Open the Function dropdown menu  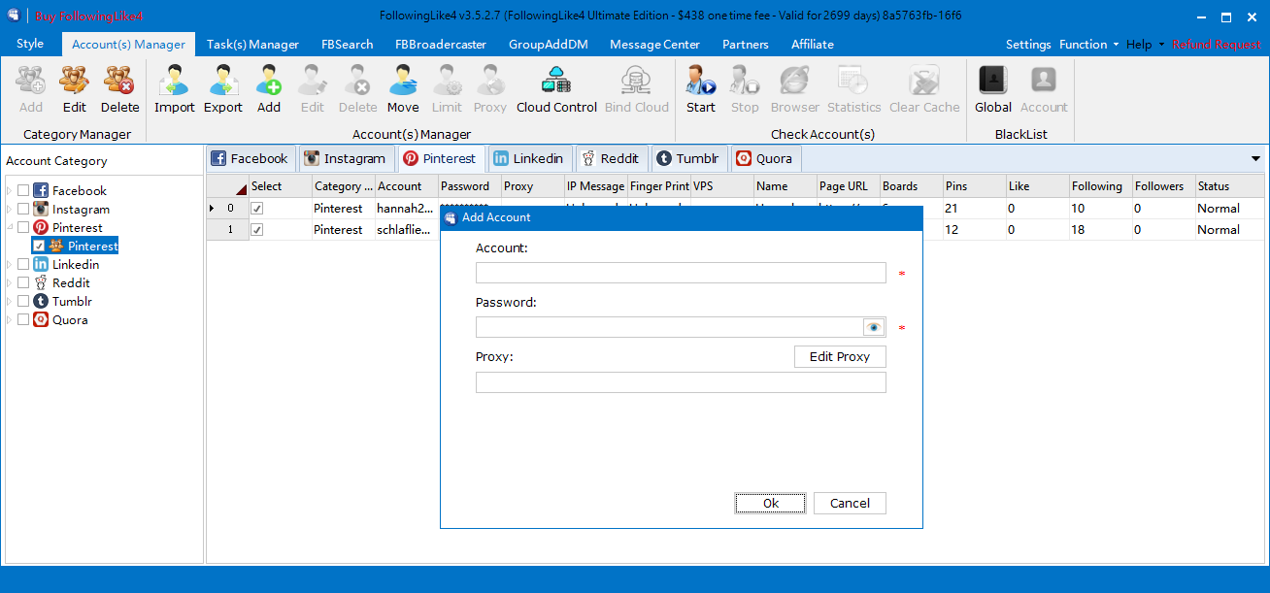[x=1088, y=45]
